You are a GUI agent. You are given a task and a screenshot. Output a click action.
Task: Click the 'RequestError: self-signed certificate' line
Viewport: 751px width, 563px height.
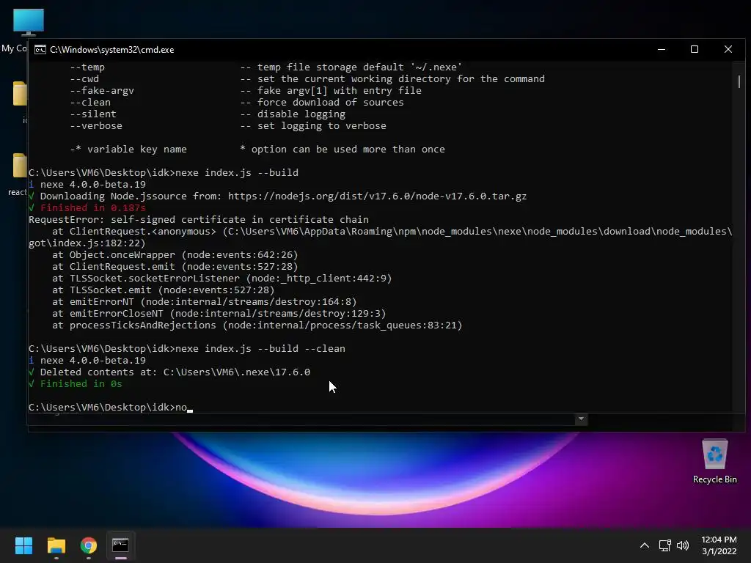[199, 220]
